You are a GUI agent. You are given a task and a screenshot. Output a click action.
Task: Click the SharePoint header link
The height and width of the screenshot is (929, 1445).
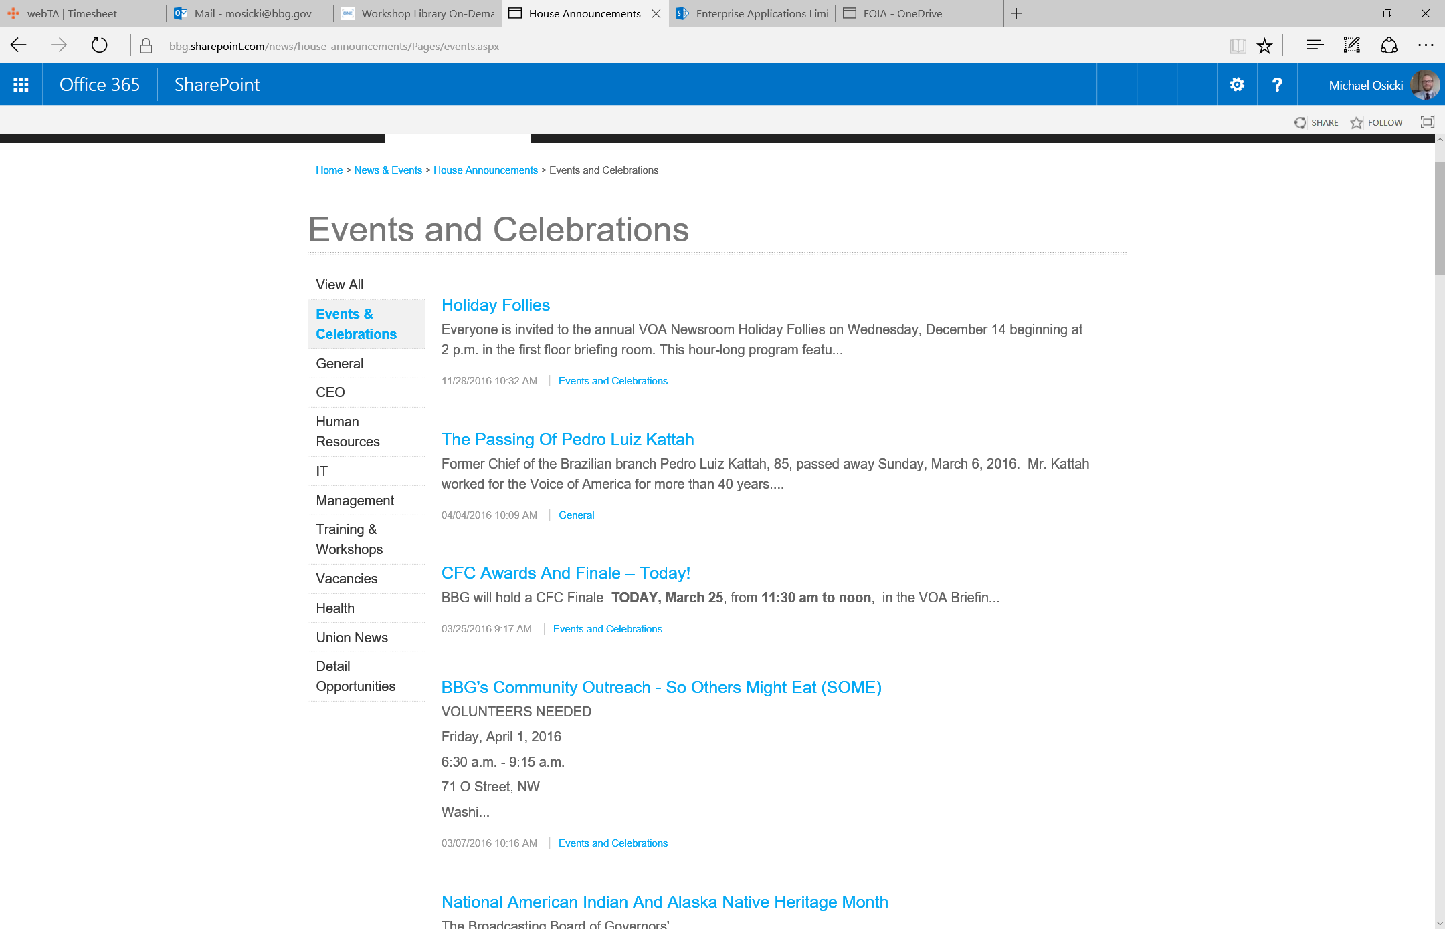[x=217, y=84]
